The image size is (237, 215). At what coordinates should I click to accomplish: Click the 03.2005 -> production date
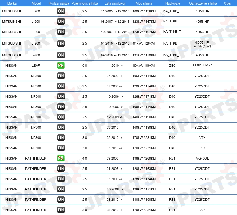tap(115, 179)
